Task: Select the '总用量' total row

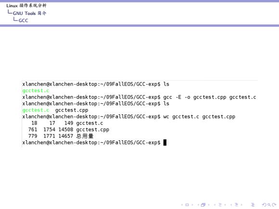Action: 61,136
